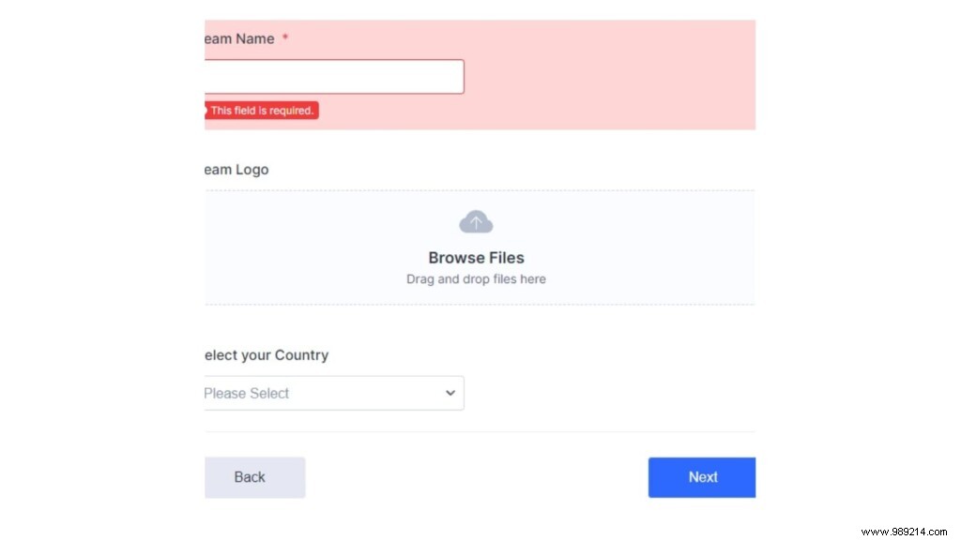Image resolution: width=961 pixels, height=540 pixels.
Task: Click the cloud upload icon
Action: pos(476,222)
